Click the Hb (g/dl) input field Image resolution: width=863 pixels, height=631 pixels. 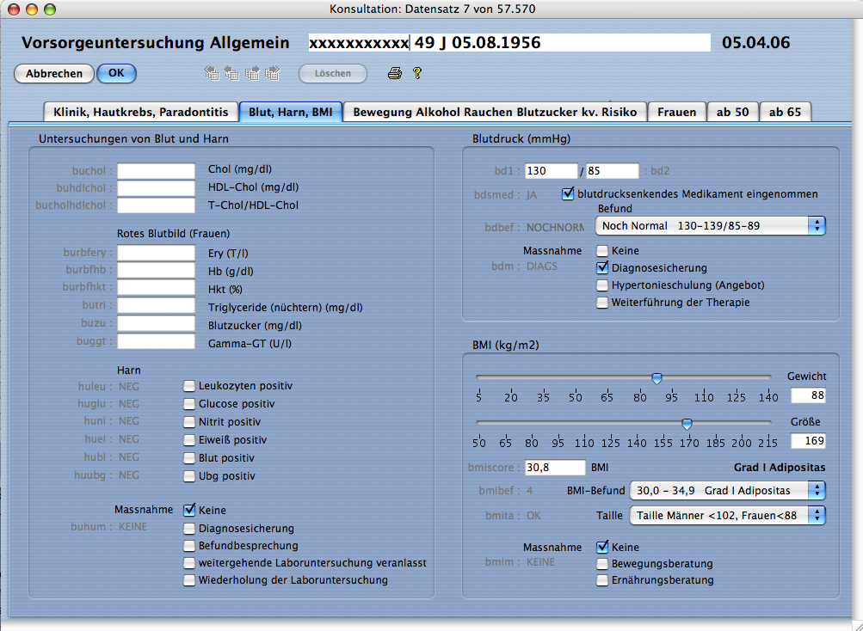coord(156,270)
